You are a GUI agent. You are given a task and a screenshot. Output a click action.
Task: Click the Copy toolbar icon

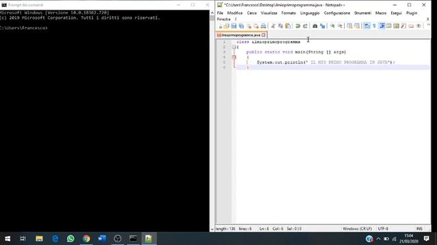281,26
